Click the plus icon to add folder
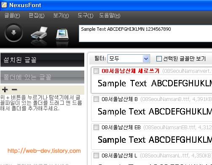The image size is (212, 165). click(x=5, y=89)
